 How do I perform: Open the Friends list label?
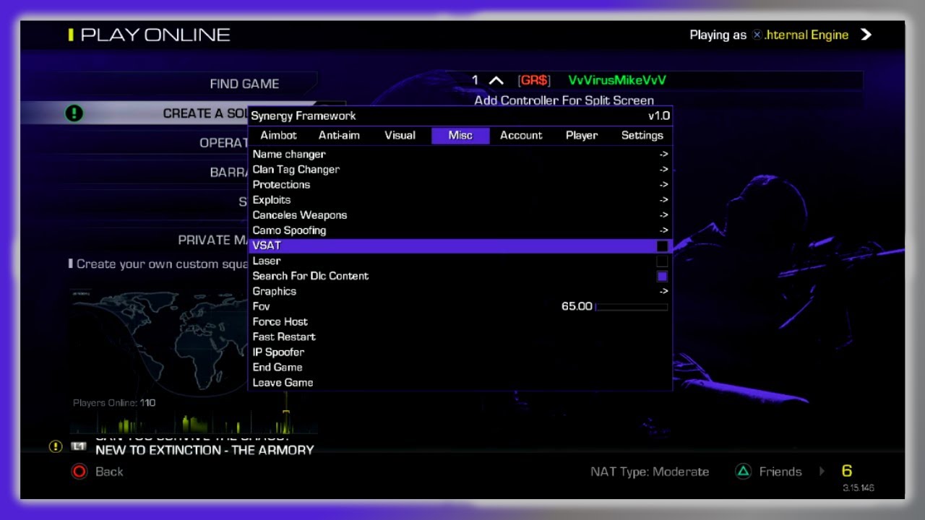780,472
